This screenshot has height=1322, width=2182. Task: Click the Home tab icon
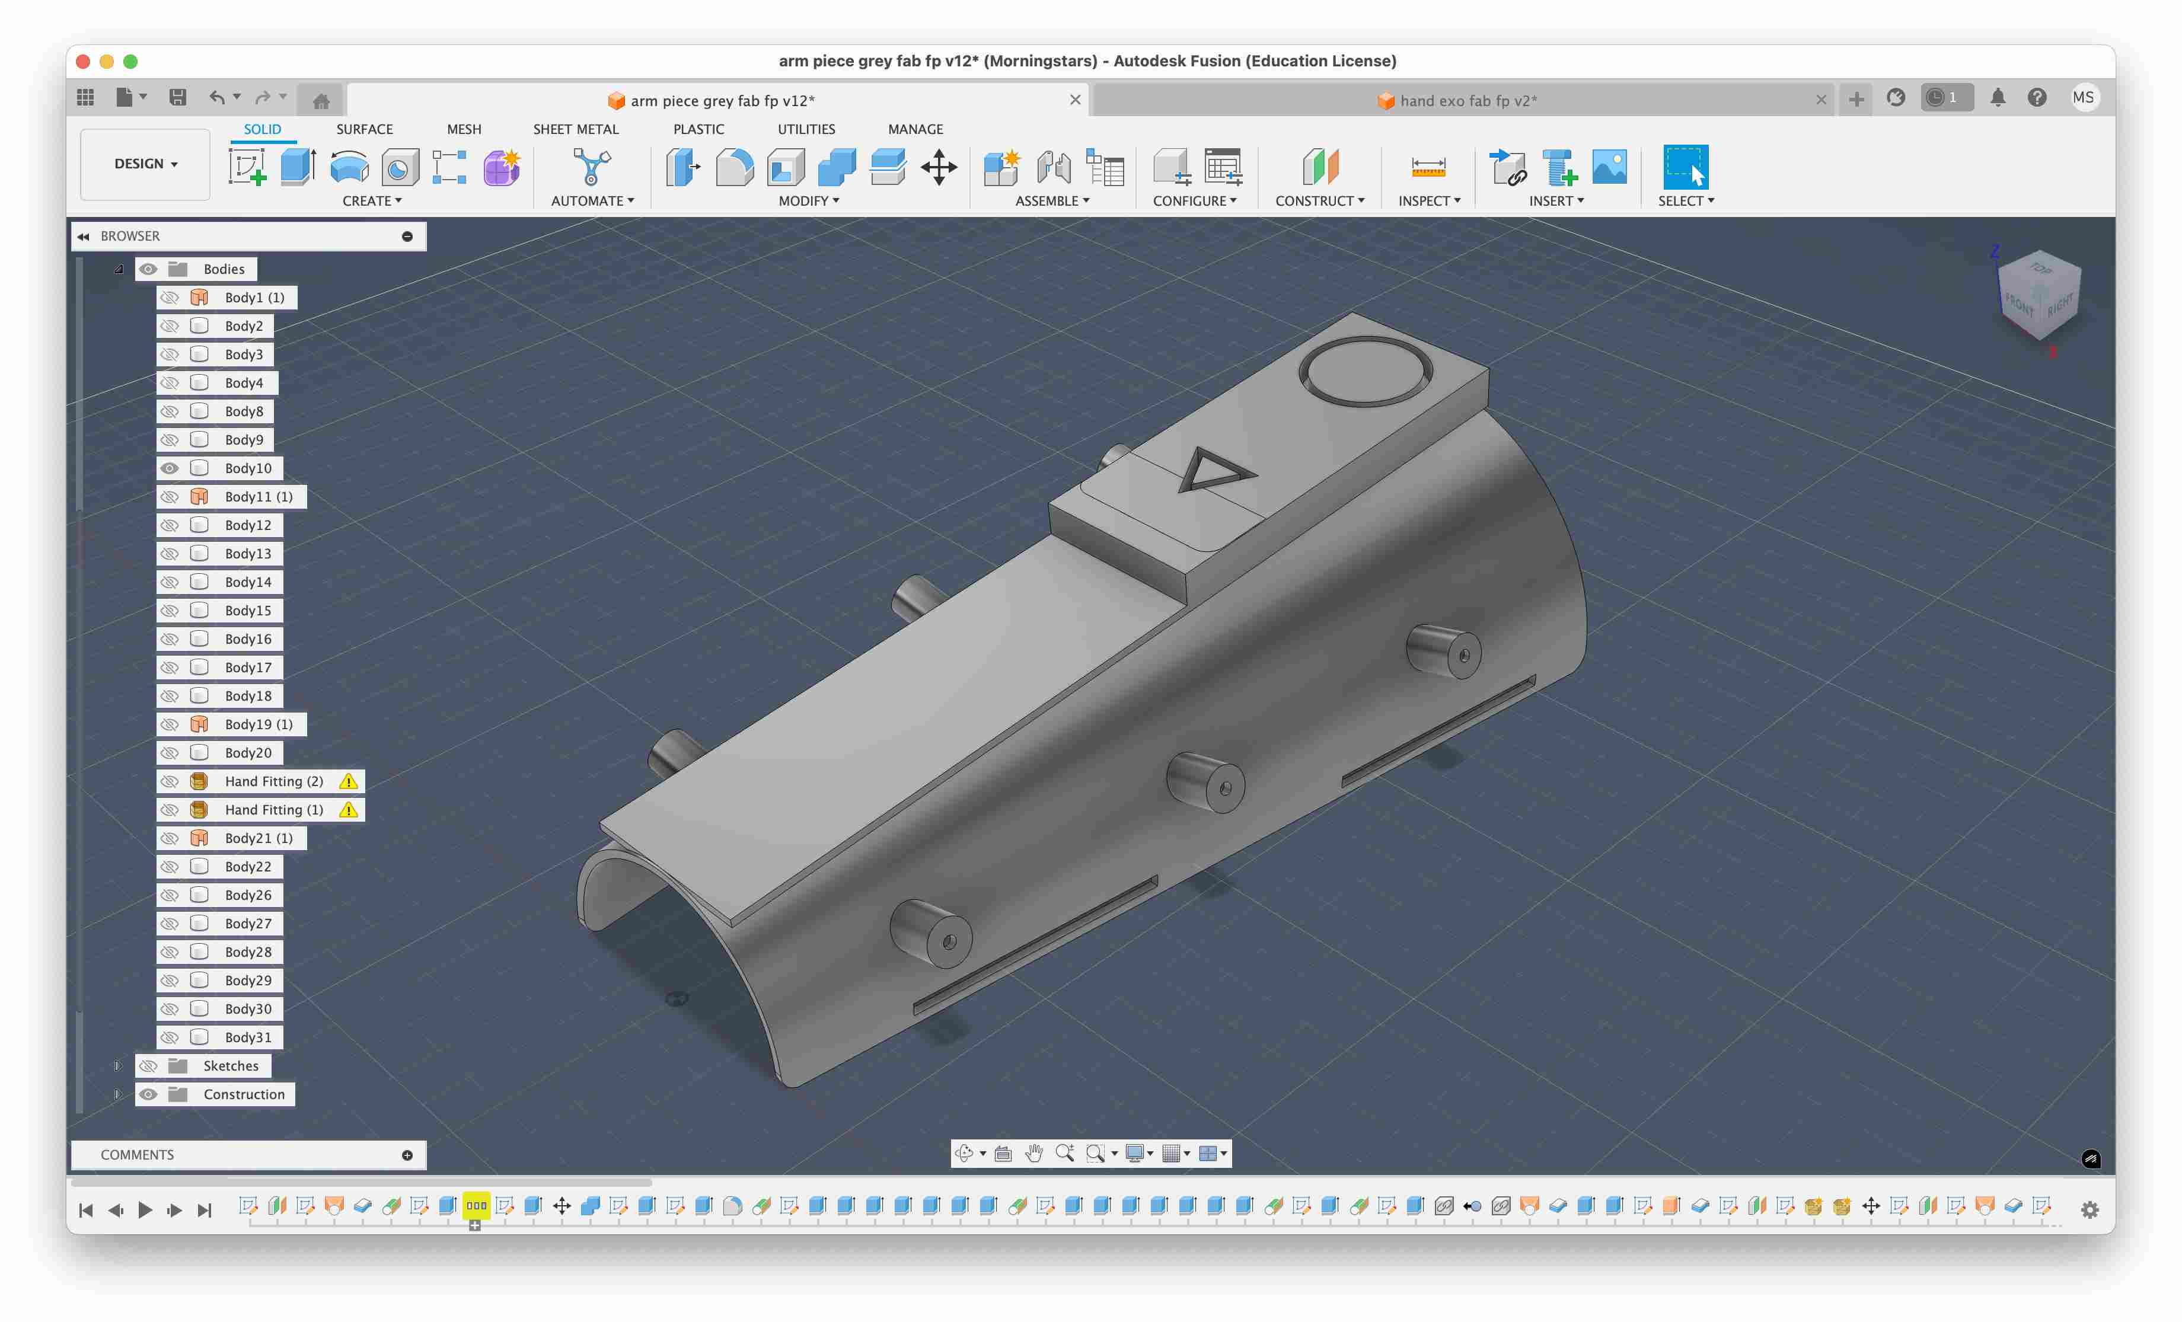pyautogui.click(x=321, y=101)
